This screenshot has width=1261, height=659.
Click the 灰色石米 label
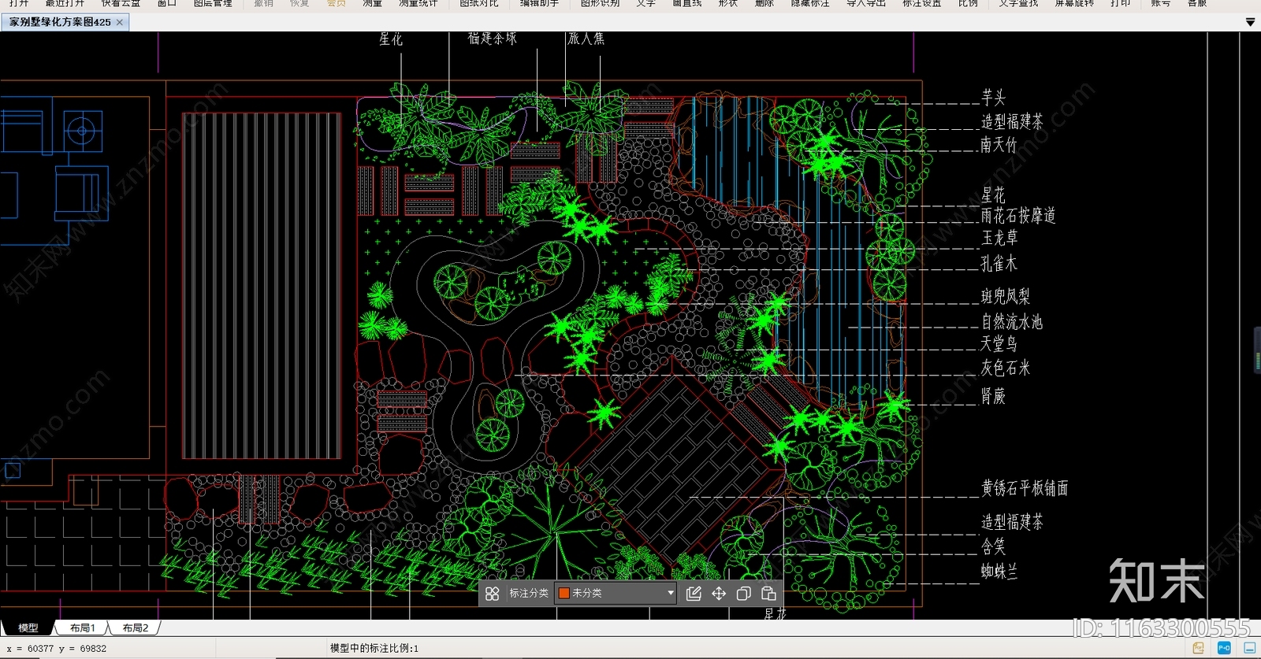[1006, 368]
